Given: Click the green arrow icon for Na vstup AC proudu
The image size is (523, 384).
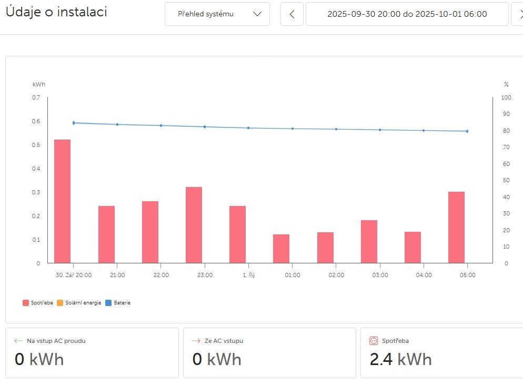Looking at the screenshot, I should click(x=19, y=341).
